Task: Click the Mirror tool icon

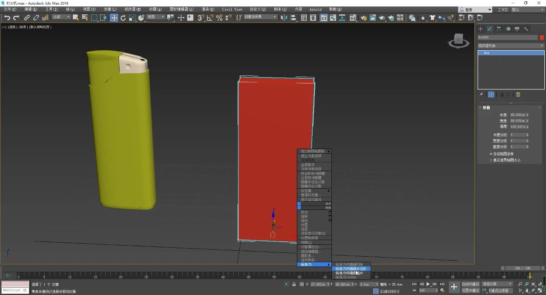Action: coord(283,17)
